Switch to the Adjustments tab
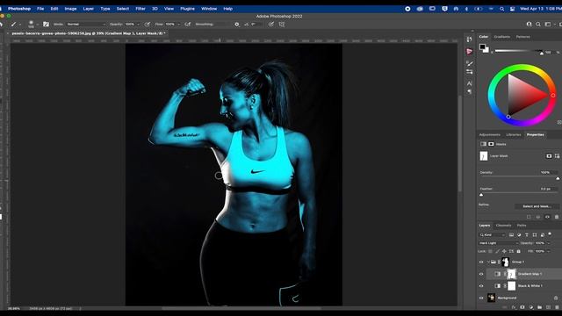This screenshot has width=562, height=316. pyautogui.click(x=490, y=134)
